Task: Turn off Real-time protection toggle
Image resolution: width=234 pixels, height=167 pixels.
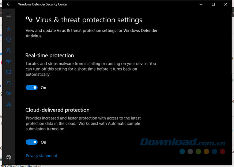Action: tap(32, 88)
